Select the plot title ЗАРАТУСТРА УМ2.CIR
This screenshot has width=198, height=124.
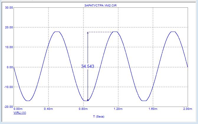(x=100, y=6)
